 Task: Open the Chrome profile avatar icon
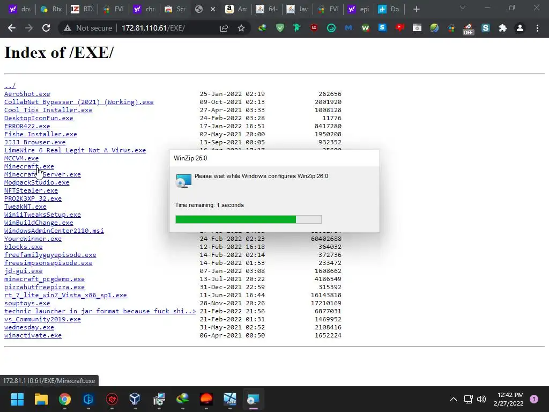click(520, 28)
